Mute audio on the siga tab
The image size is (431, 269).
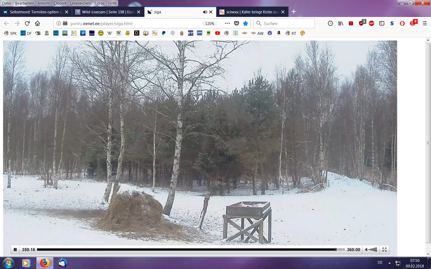click(205, 12)
